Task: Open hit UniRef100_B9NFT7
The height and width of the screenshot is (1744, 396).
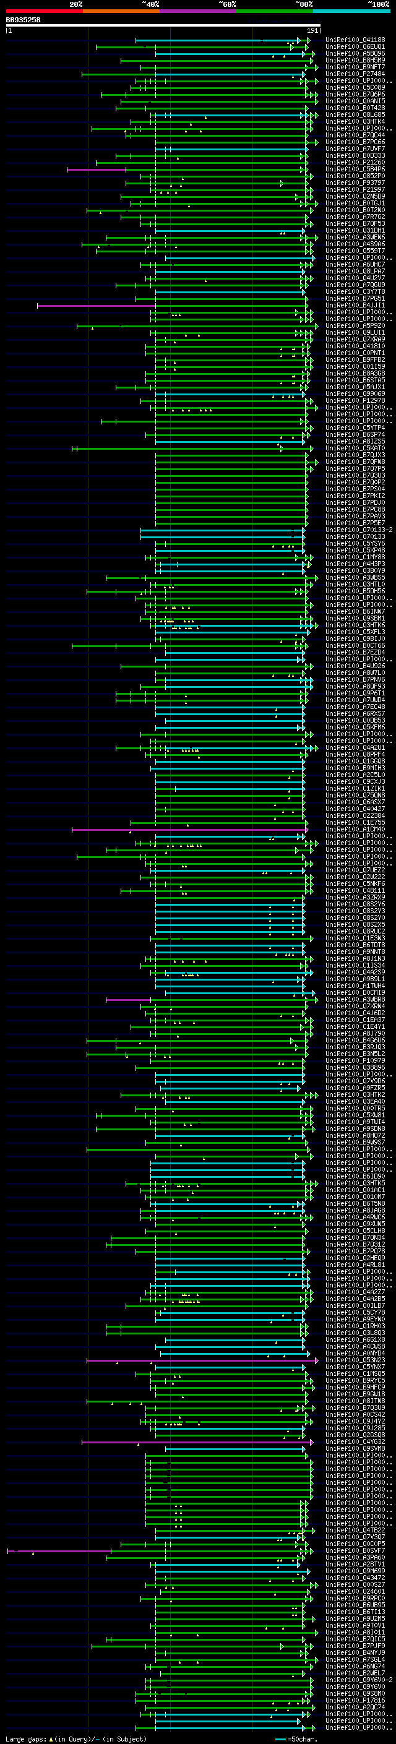Action: [355, 67]
